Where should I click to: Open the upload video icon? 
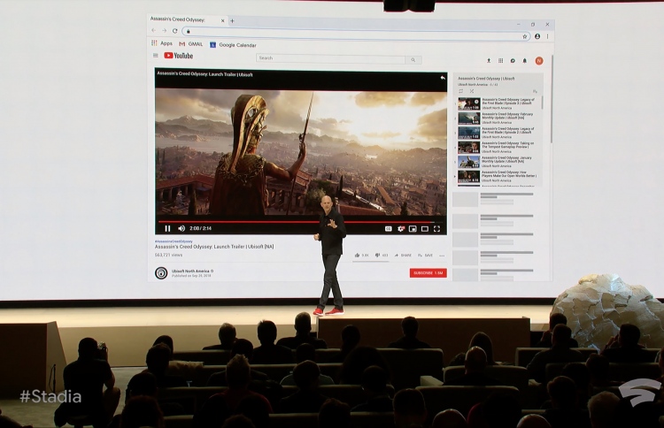point(489,60)
